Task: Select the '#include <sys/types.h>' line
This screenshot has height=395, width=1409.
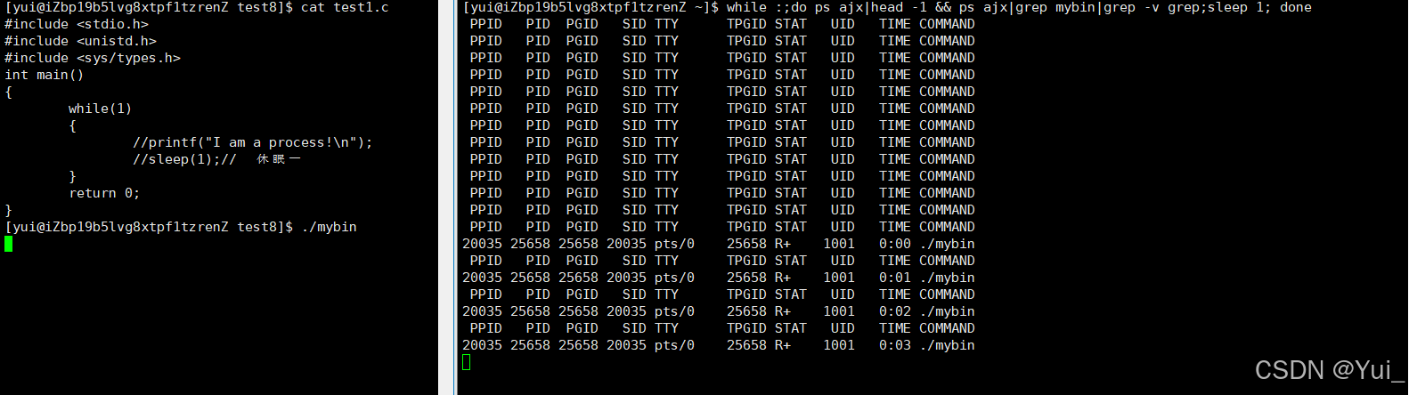Action: point(93,58)
